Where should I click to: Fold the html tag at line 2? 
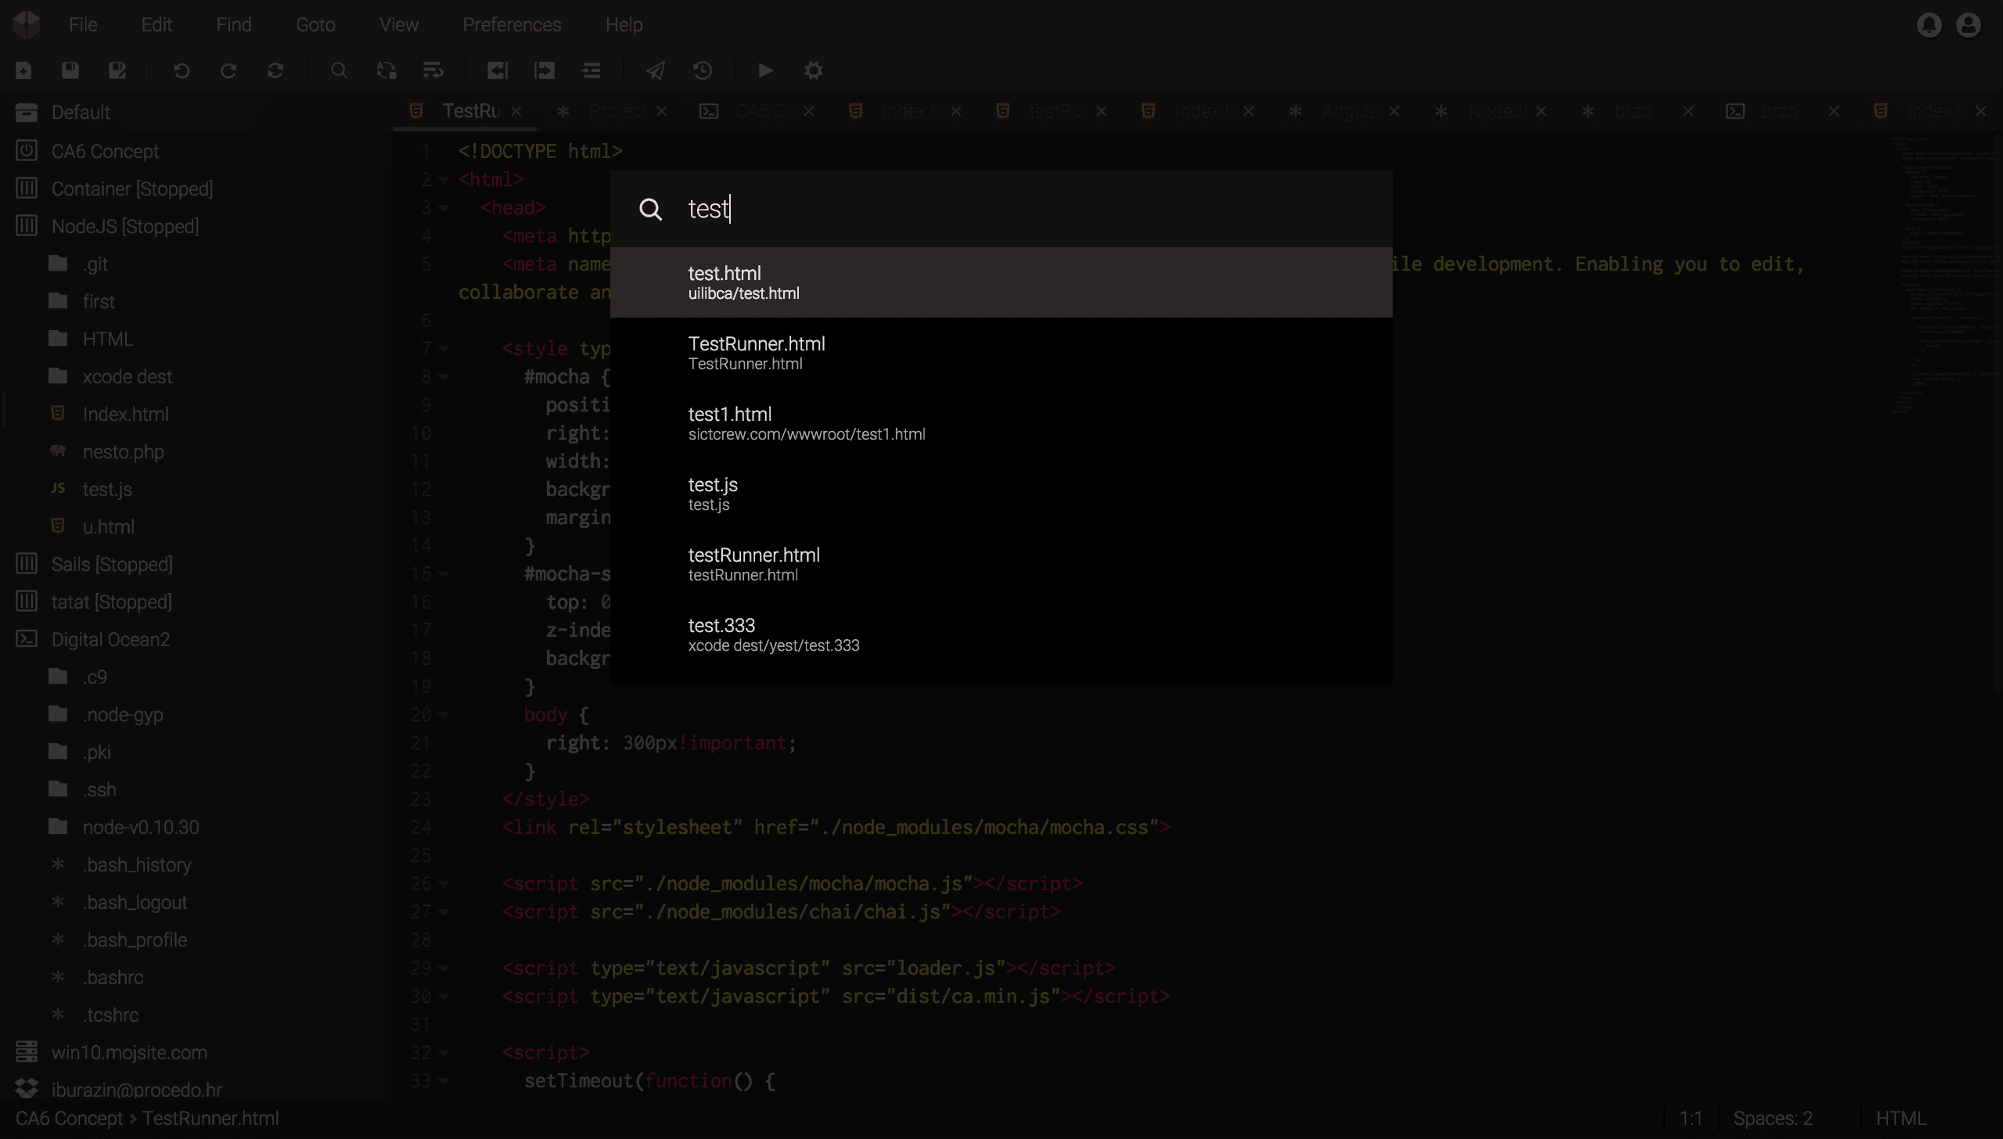[444, 180]
